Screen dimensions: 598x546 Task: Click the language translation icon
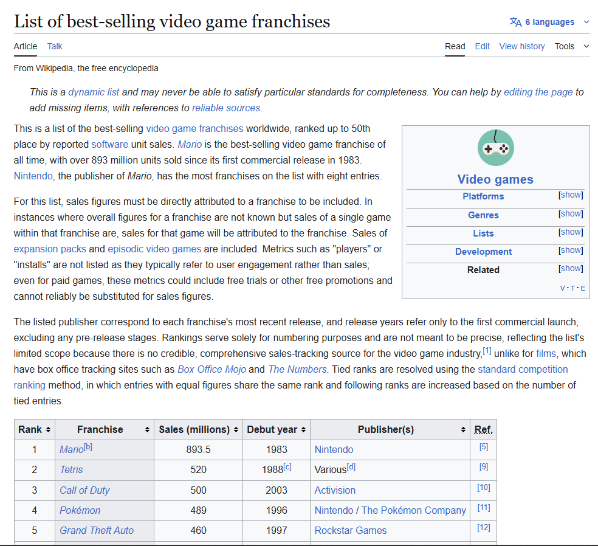(515, 22)
